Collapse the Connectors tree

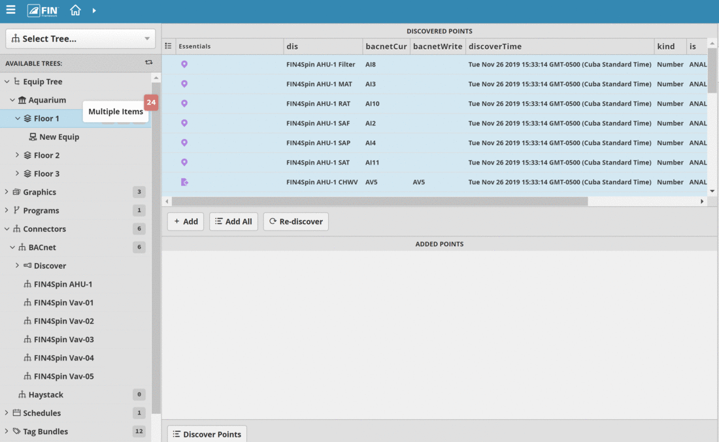click(7, 229)
